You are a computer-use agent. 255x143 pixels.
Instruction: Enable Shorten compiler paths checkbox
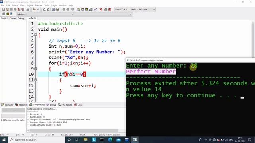click(2, 120)
